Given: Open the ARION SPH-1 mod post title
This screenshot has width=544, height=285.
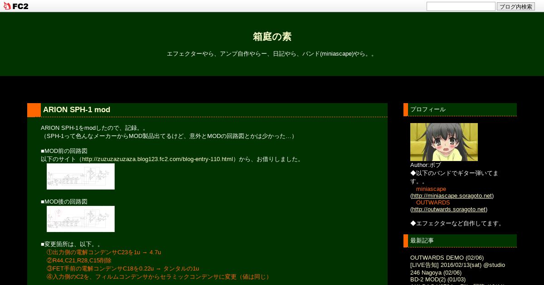Looking at the screenshot, I should click(77, 110).
